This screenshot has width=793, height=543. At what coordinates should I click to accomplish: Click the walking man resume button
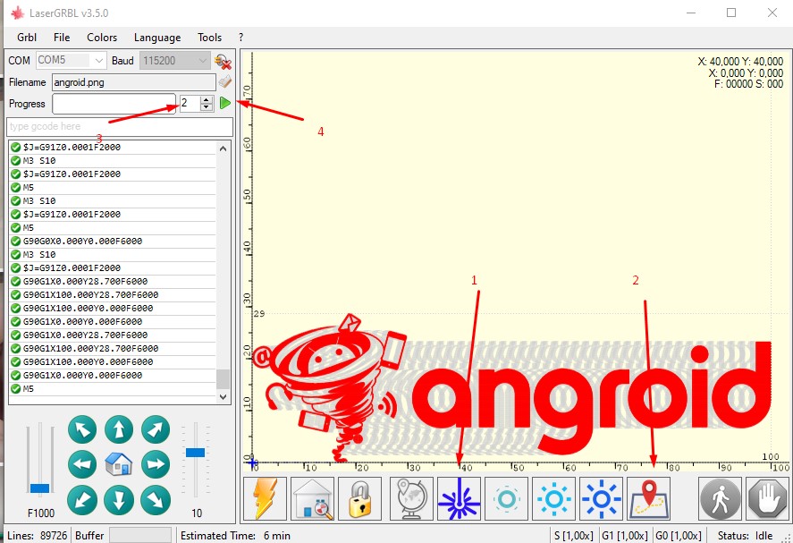point(721,498)
